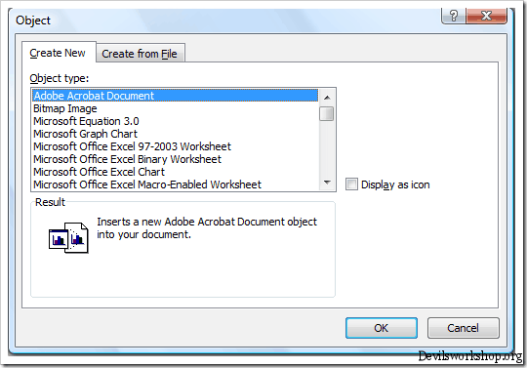Dismiss dialog with Cancel button
The width and height of the screenshot is (527, 368).
click(464, 328)
